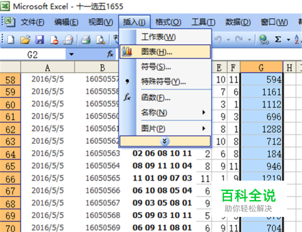Choose 工作表(W) from Insert menu
Image resolution: width=302 pixels, height=232 pixels.
[x=165, y=37]
